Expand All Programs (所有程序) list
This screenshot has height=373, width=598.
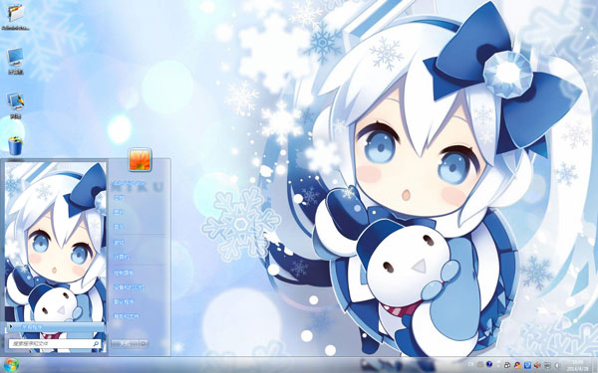click(55, 327)
